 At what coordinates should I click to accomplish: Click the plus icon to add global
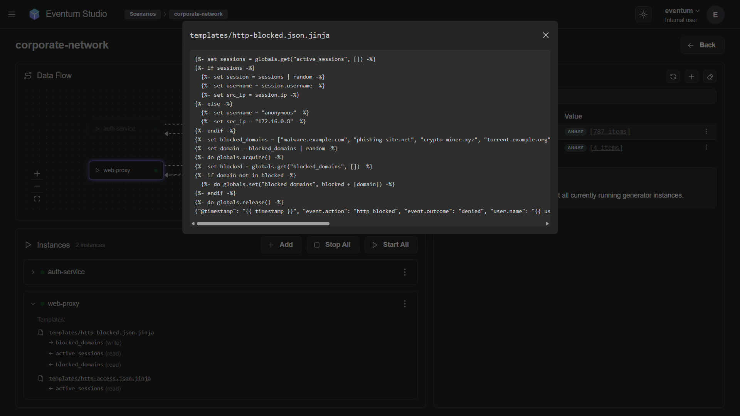[x=691, y=77]
